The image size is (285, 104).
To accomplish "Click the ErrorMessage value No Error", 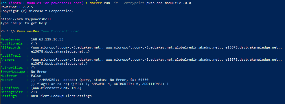I will point(39,72).
